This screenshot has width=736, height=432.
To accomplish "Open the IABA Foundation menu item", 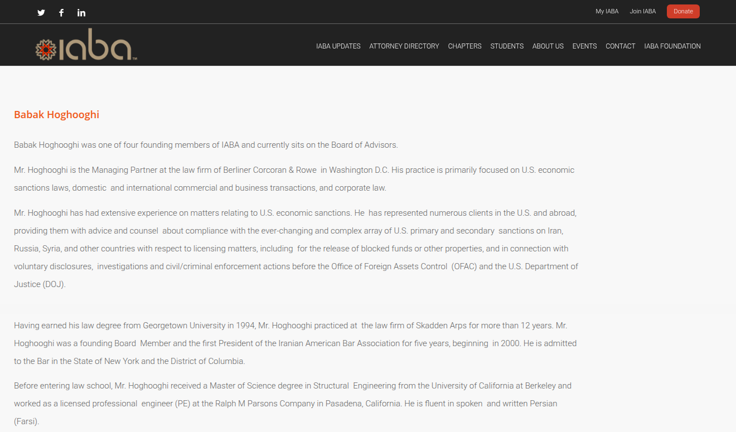I will (x=672, y=46).
